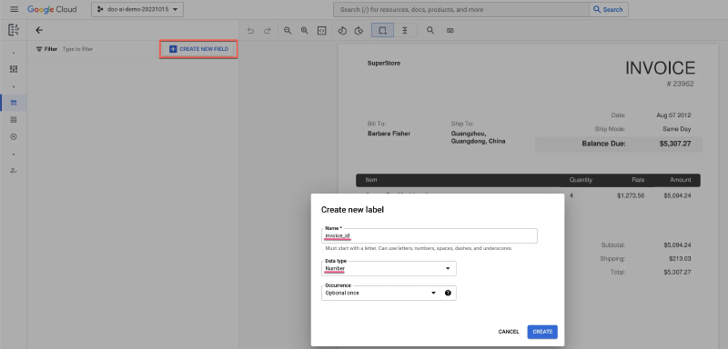The height and width of the screenshot is (349, 728).
Task: Click the Zoom in magnifier icon
Action: (x=305, y=31)
